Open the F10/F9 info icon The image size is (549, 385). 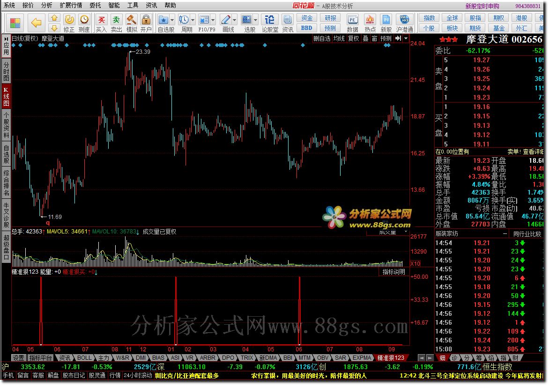coord(204,20)
